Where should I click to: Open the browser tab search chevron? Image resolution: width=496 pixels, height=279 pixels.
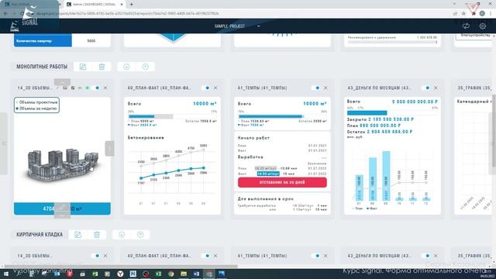coord(455,4)
